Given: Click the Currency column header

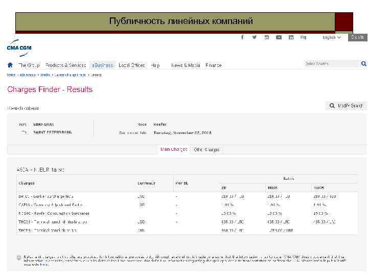Looking at the screenshot, I should click(147, 183).
